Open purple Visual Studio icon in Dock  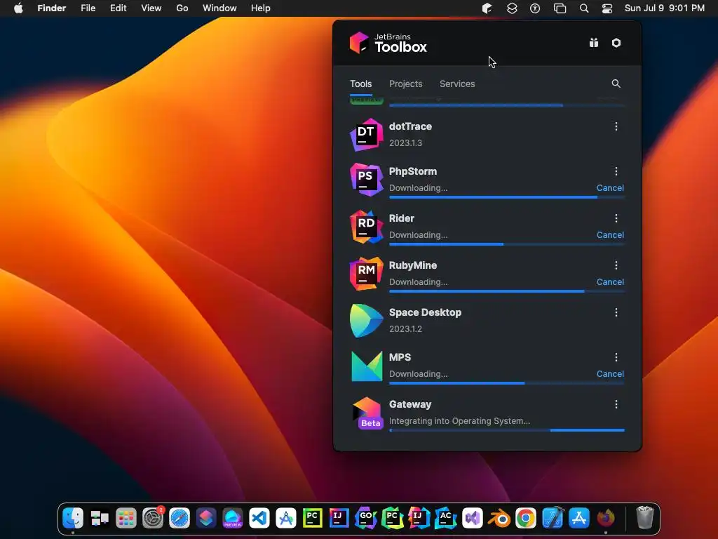472,519
